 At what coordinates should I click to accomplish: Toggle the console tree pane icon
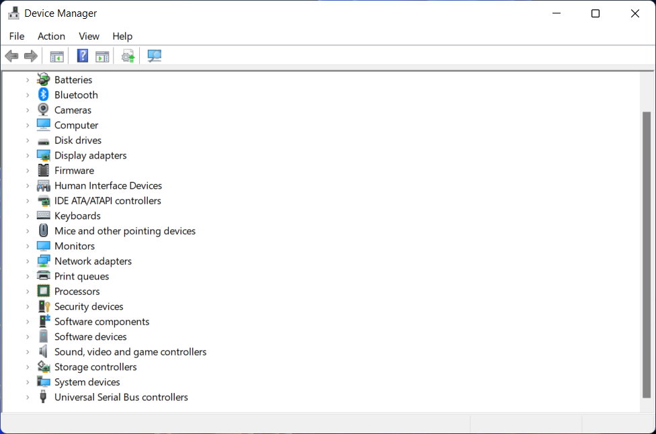click(x=57, y=56)
